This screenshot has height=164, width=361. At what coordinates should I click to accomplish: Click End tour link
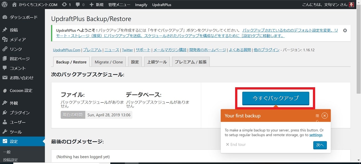pyautogui.click(x=236, y=145)
